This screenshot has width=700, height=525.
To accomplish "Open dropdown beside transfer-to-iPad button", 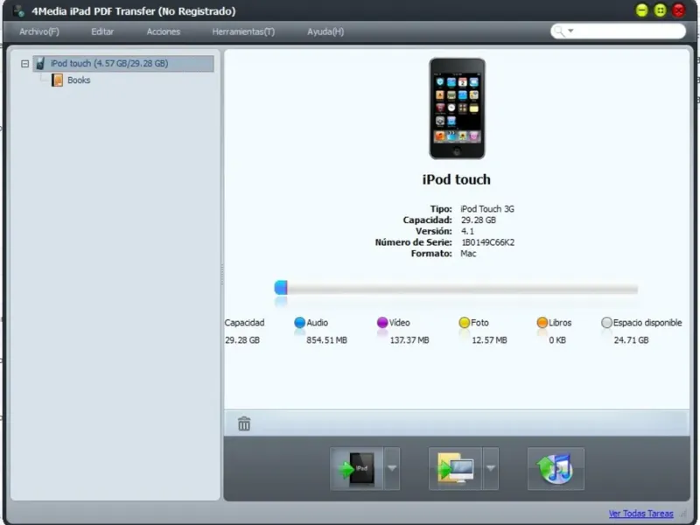I will [x=391, y=468].
